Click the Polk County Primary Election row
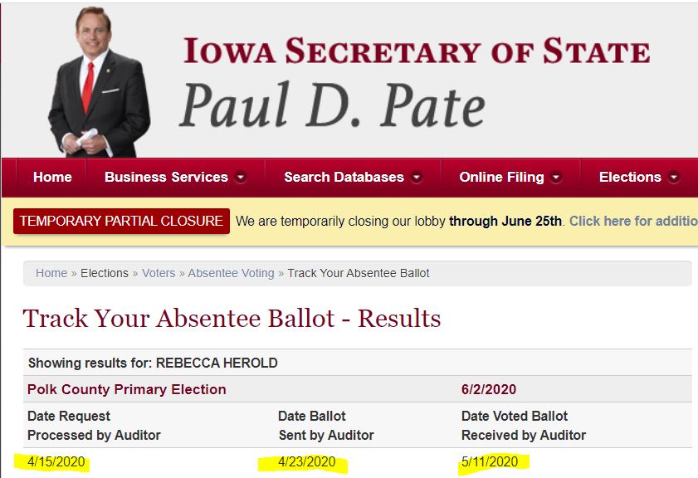The height and width of the screenshot is (478, 698). [127, 389]
